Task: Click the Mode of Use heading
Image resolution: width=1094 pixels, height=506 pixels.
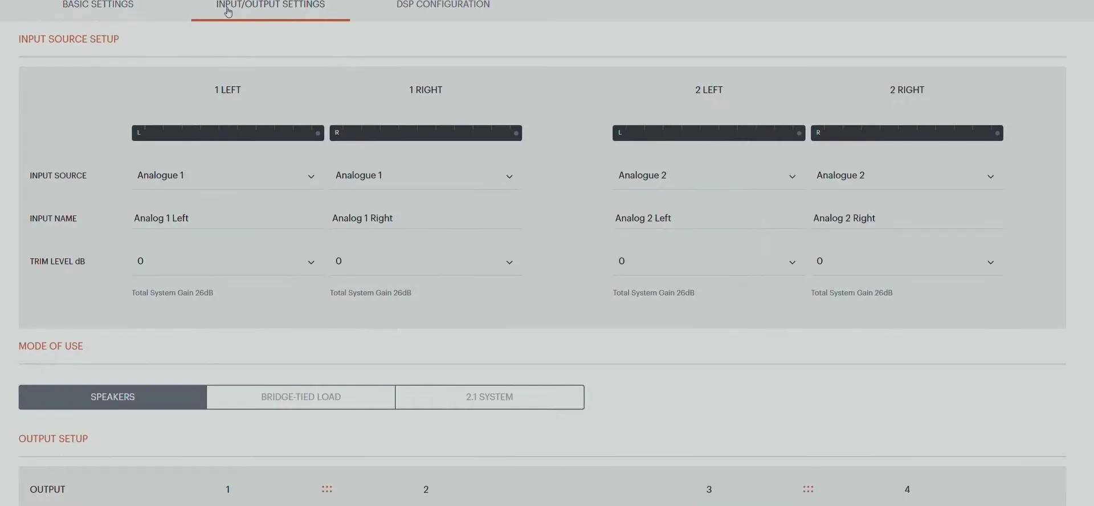Action: click(x=51, y=346)
